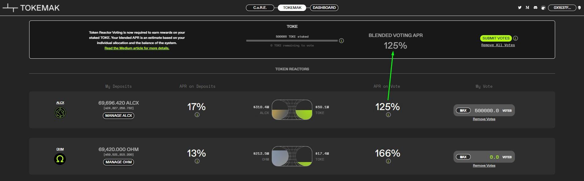Click the My Deposits column header
The height and width of the screenshot is (181, 584).
pyautogui.click(x=119, y=87)
